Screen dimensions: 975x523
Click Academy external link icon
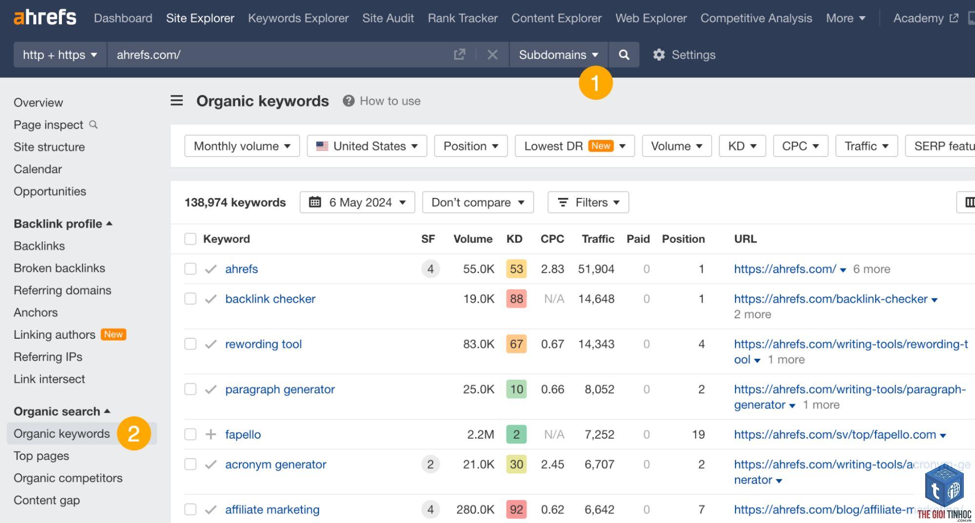[x=954, y=18]
